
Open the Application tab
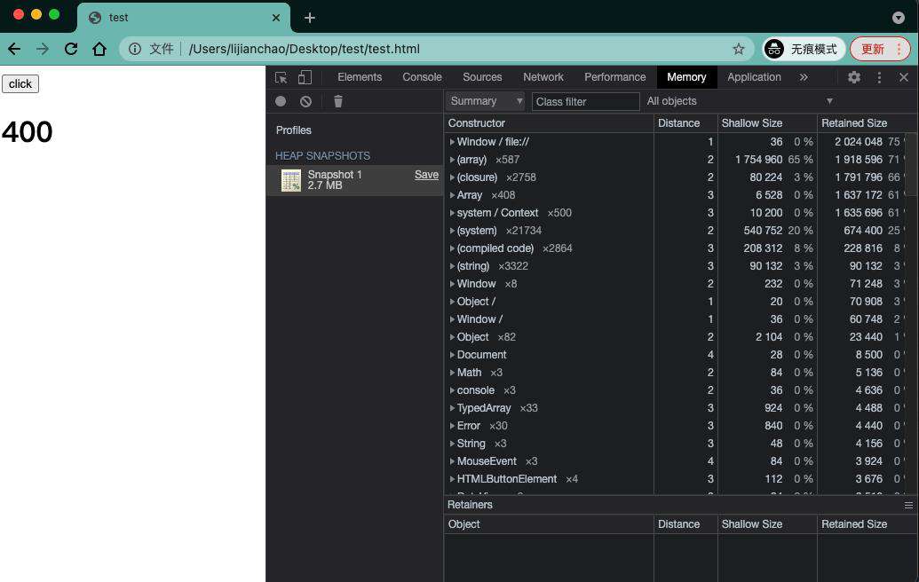(x=754, y=77)
